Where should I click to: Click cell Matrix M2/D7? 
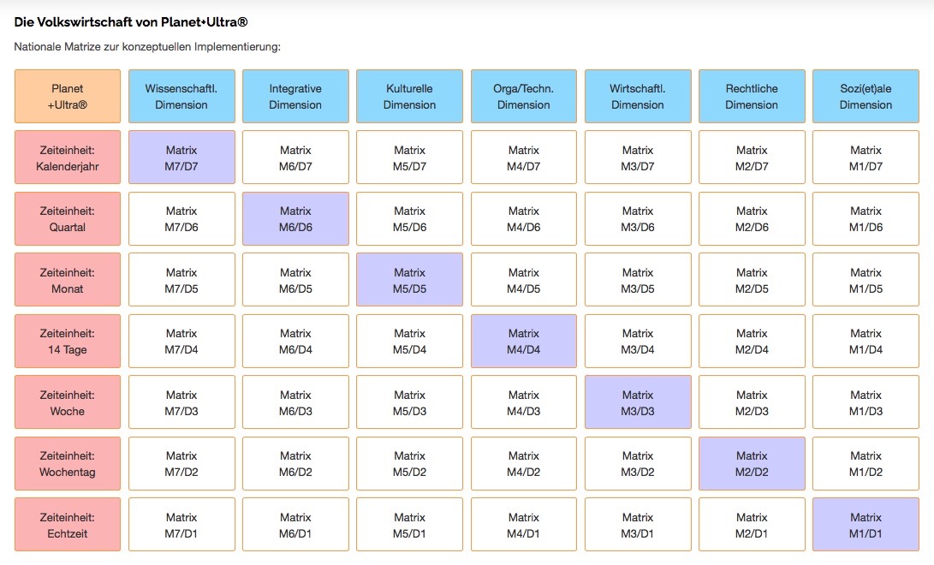(x=752, y=158)
